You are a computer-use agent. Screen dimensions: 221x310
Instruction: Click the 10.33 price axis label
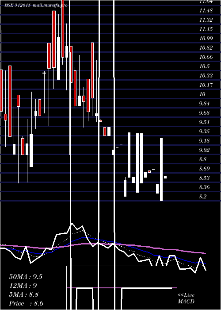click(x=206, y=76)
